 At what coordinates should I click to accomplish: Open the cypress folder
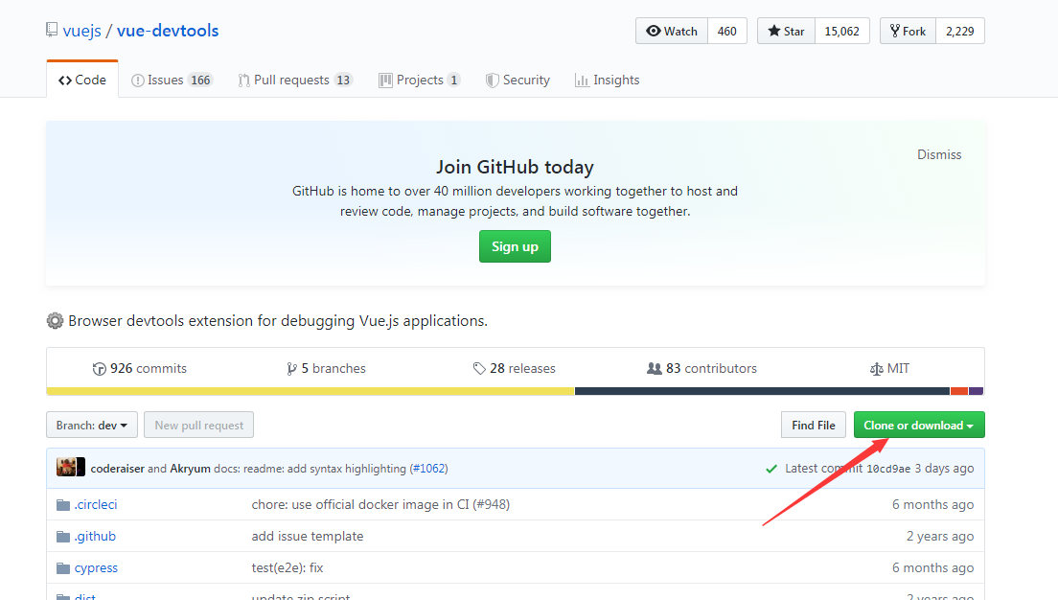pyautogui.click(x=96, y=568)
